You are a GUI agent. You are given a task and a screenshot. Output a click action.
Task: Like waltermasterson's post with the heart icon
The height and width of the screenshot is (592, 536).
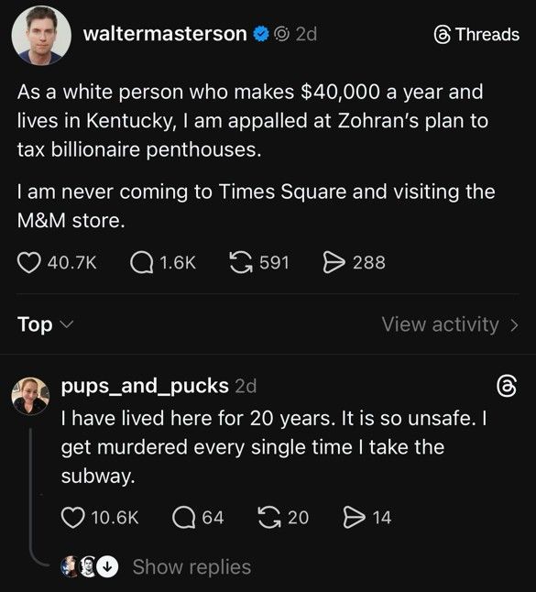coord(29,263)
